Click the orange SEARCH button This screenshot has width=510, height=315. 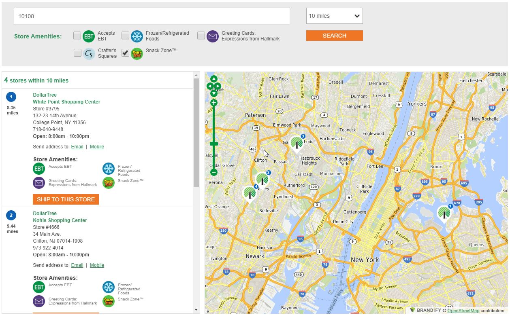[334, 36]
